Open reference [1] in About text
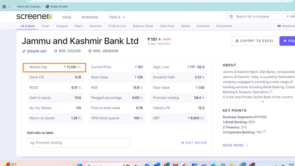The width and height of the screenshot is (295, 166). 271,91
